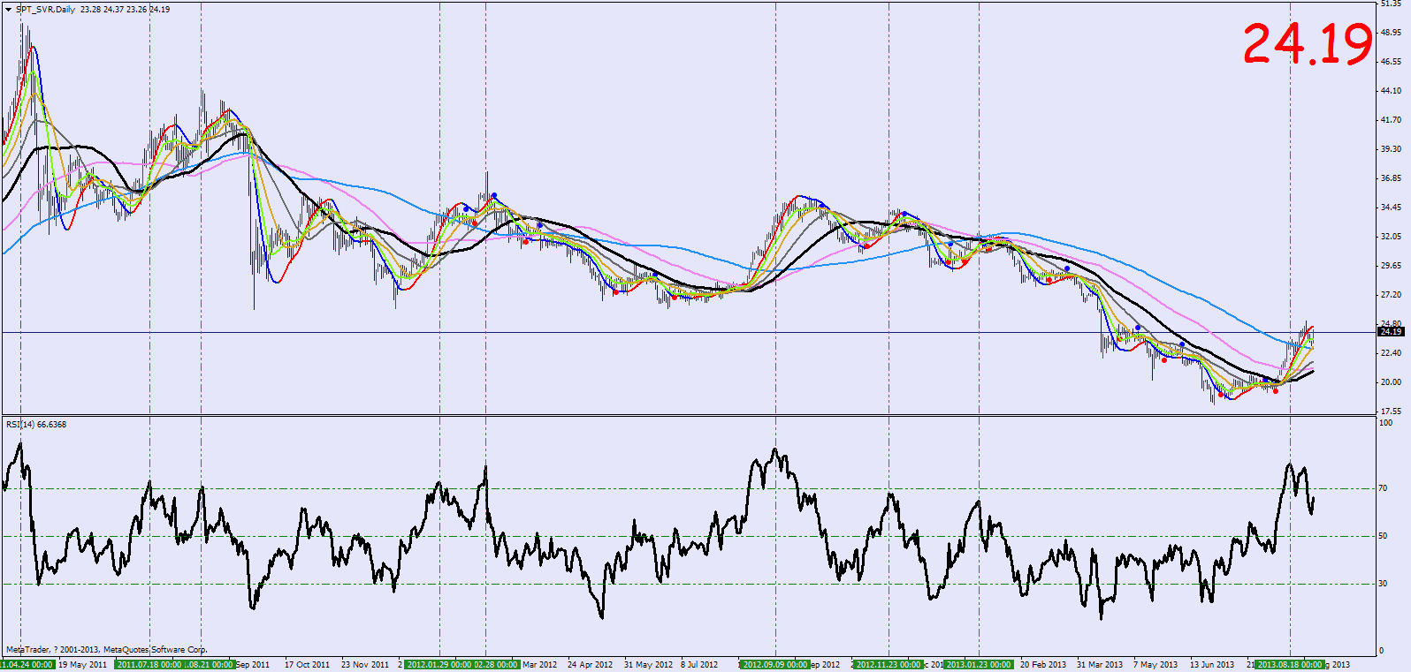Select the 2013.01.23 00:00 green date marker
This screenshot has width=1411, height=672.
(978, 665)
